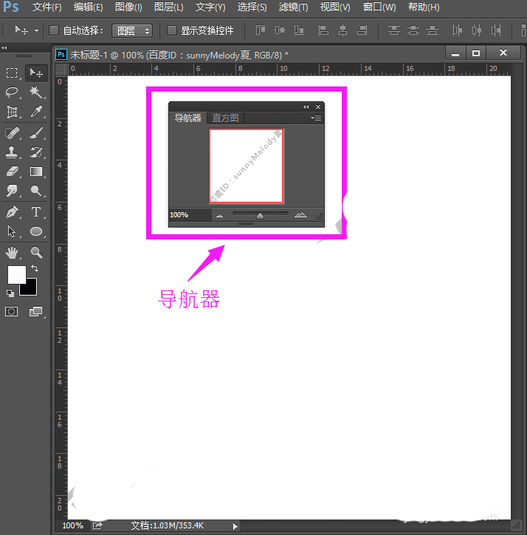Viewport: 527px width, 535px height.
Task: Open the 图像(I) menu
Action: [128, 7]
